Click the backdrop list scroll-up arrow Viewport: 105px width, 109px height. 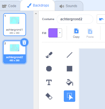tap(36, 13)
